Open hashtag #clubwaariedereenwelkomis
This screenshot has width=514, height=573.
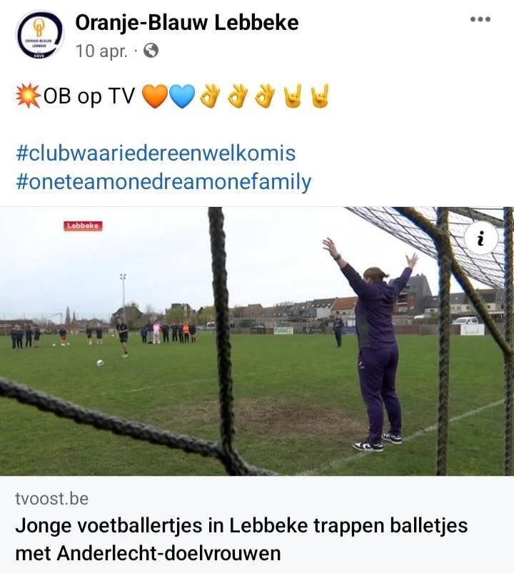pyautogui.click(x=156, y=153)
